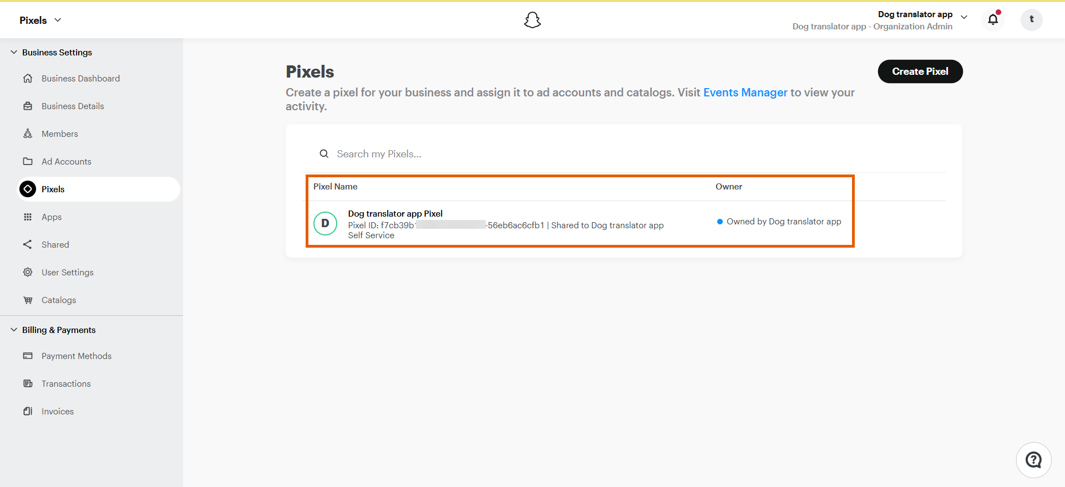Click the Members people icon
Image resolution: width=1065 pixels, height=487 pixels.
click(x=28, y=134)
